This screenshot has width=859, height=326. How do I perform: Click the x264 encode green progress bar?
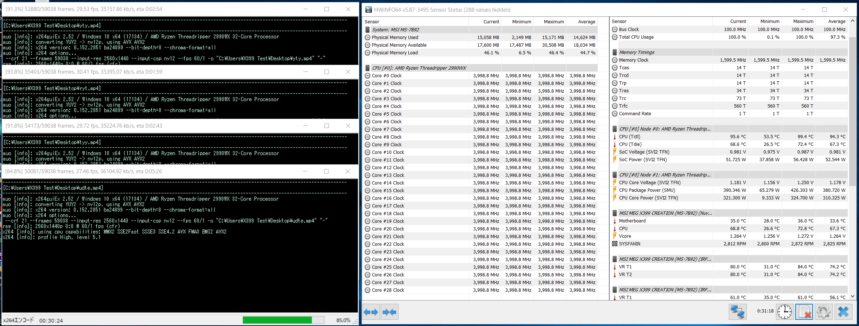[283, 320]
